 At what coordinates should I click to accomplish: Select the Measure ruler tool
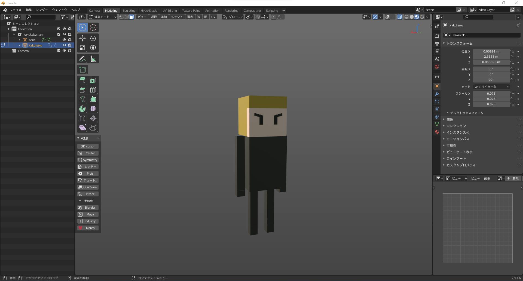93,59
